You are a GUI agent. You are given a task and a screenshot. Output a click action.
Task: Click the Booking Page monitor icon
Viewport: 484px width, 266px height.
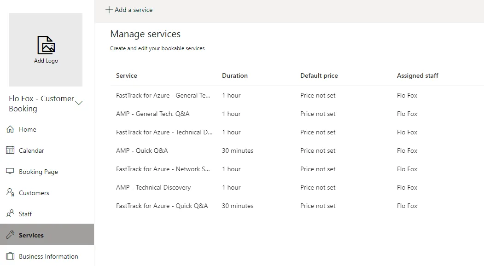click(x=10, y=171)
